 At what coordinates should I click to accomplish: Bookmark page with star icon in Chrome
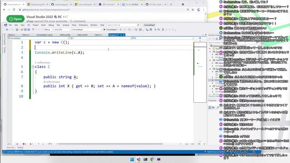click(x=193, y=10)
